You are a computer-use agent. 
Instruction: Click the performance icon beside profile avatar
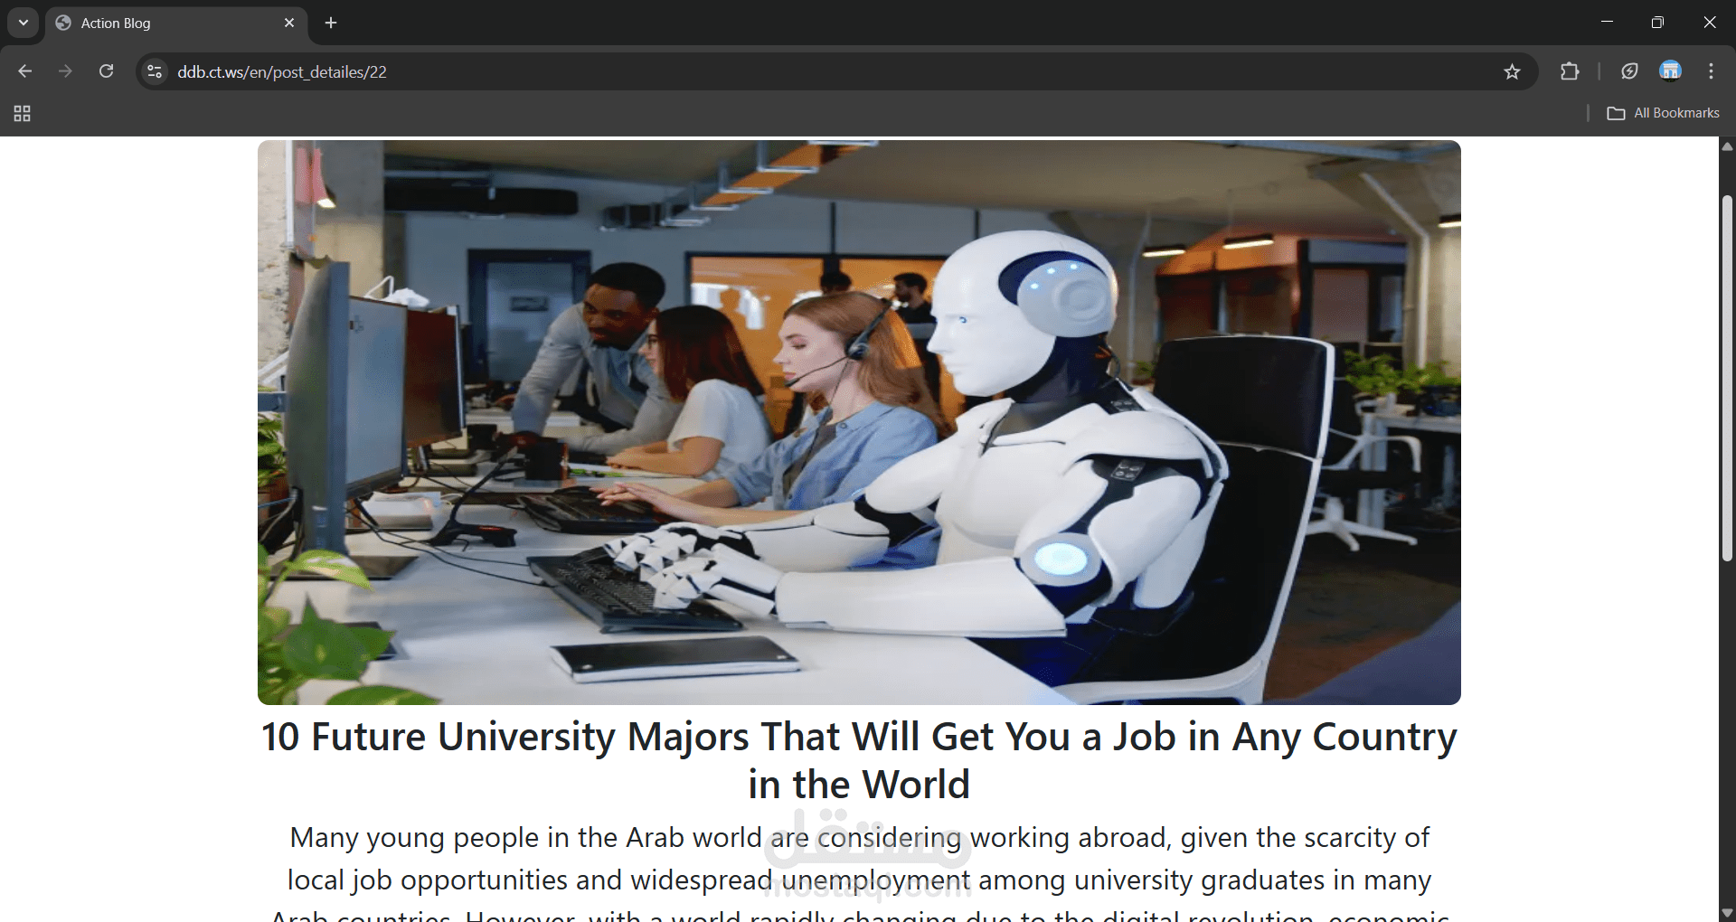click(x=1629, y=71)
